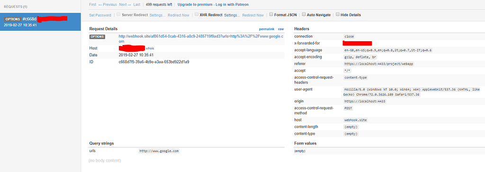Open the request permalink
Image resolution: width=485 pixels, height=172 pixels.
click(x=266, y=29)
